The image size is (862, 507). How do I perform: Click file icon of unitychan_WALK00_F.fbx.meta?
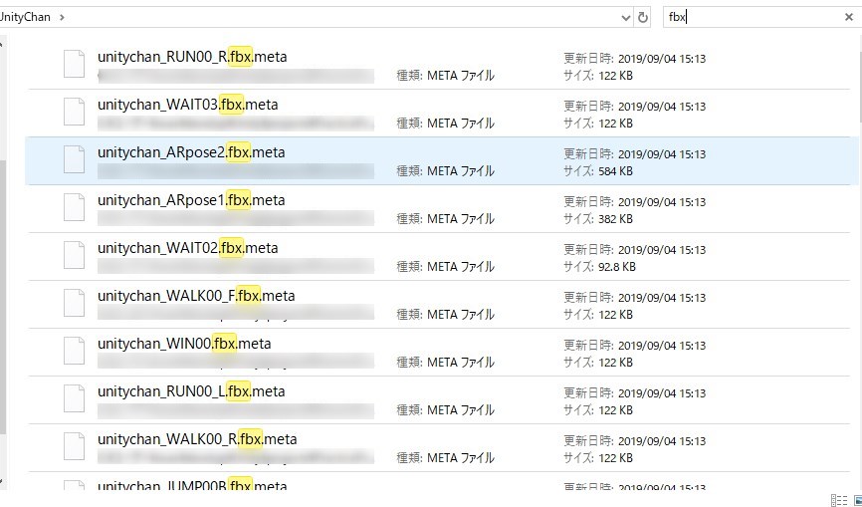tap(74, 303)
